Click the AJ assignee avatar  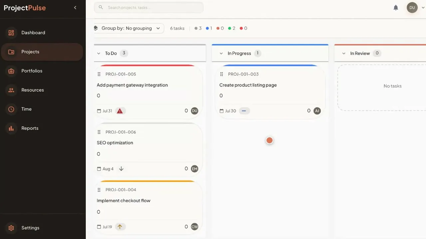point(317,111)
